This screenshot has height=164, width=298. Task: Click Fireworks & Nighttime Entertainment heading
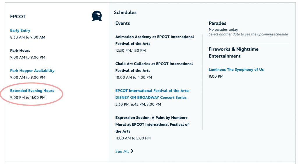pos(233,53)
